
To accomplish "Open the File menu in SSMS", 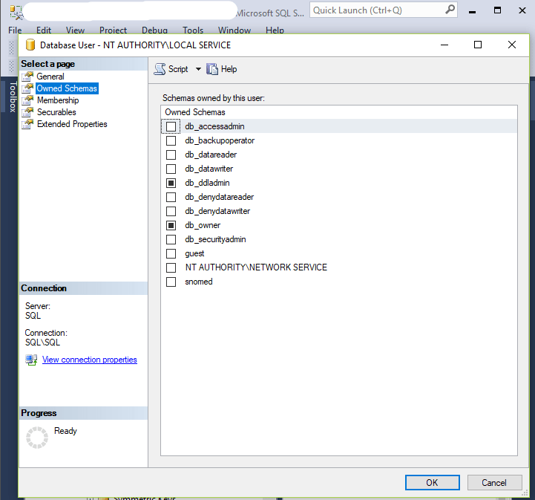I will click(x=15, y=30).
